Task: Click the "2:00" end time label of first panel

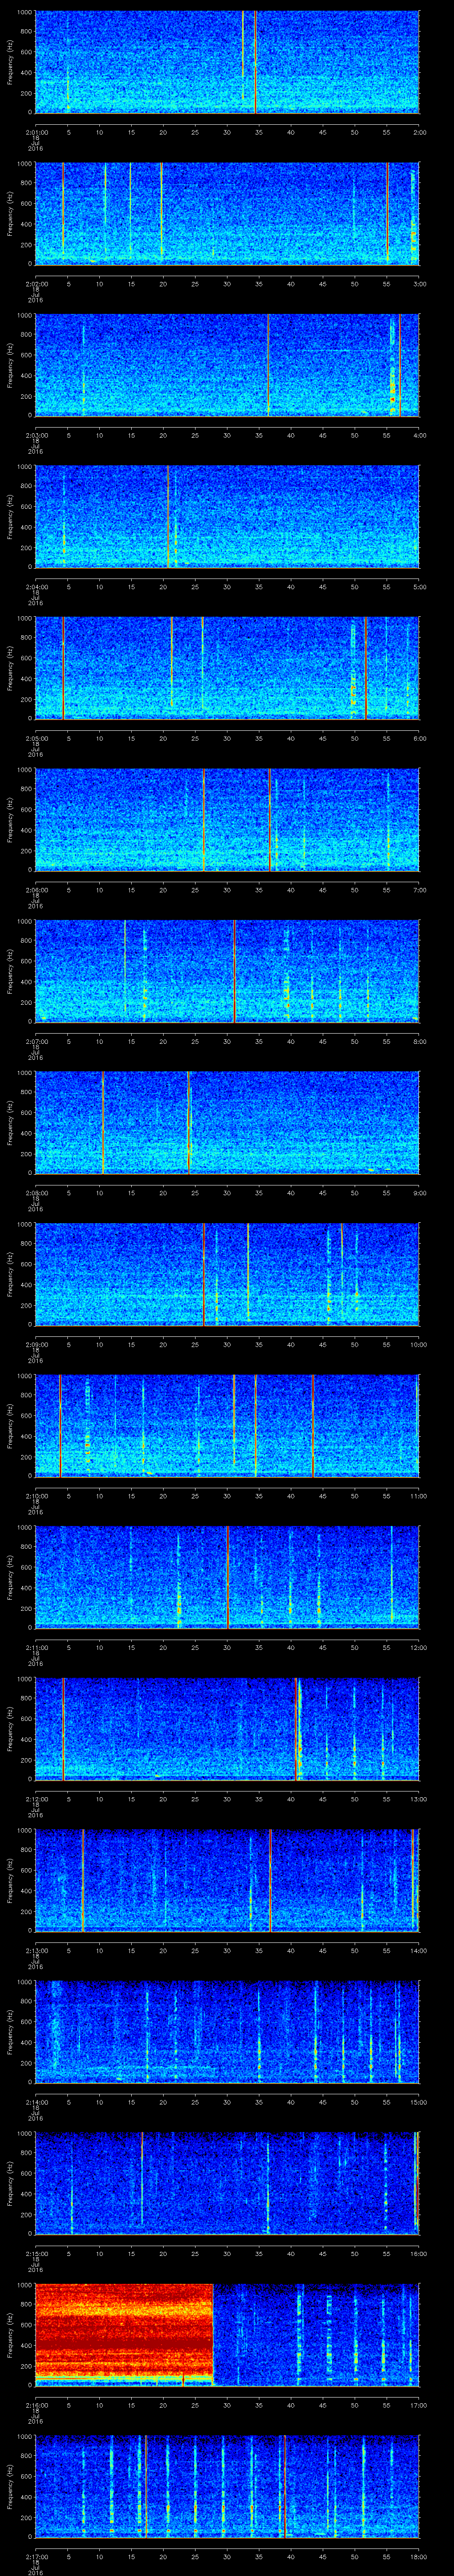Action: coord(419,132)
